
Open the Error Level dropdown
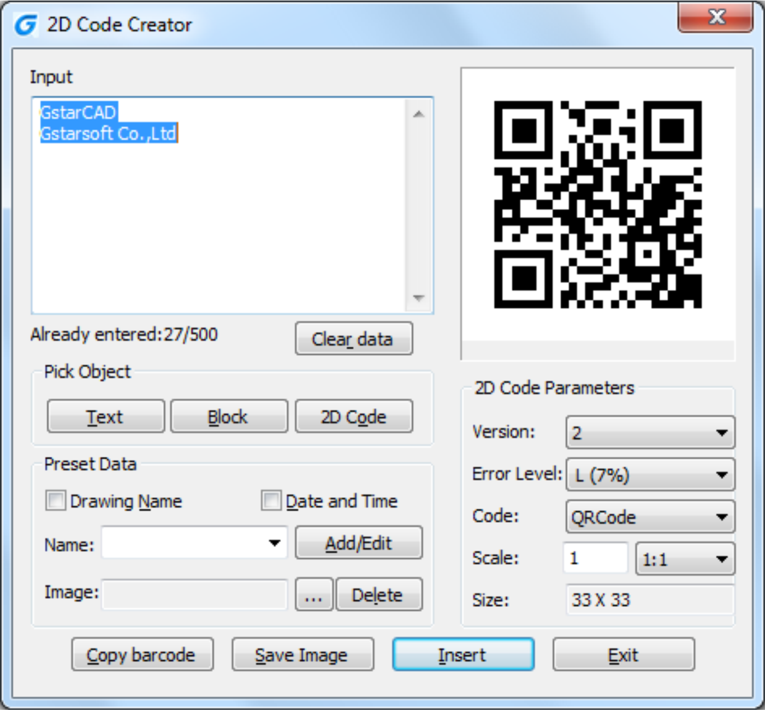(x=650, y=475)
